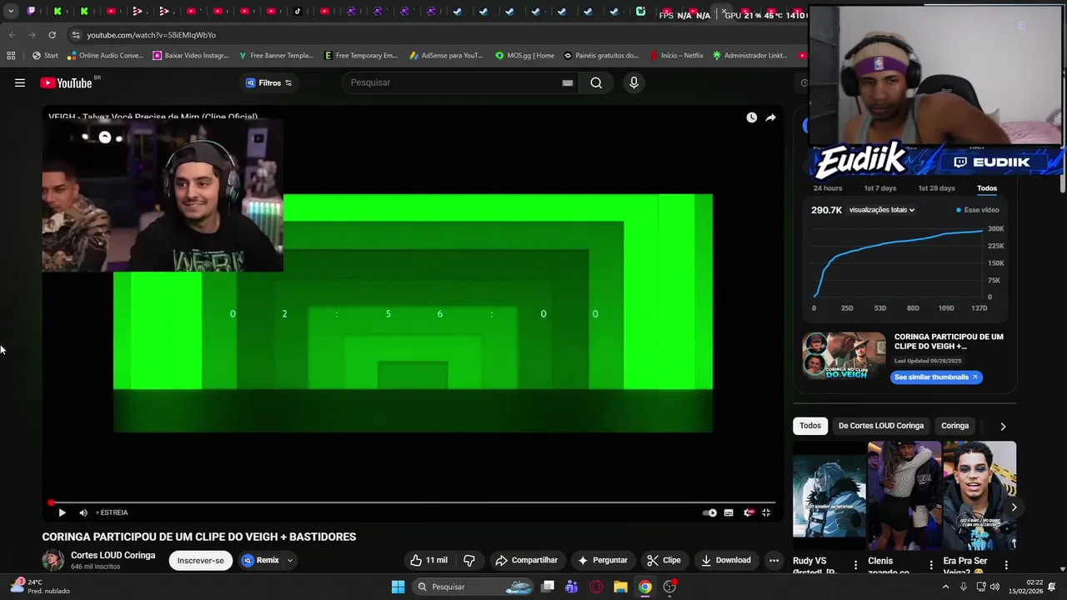The image size is (1067, 600).
Task: Select the Coringa filter chip
Action: click(954, 426)
